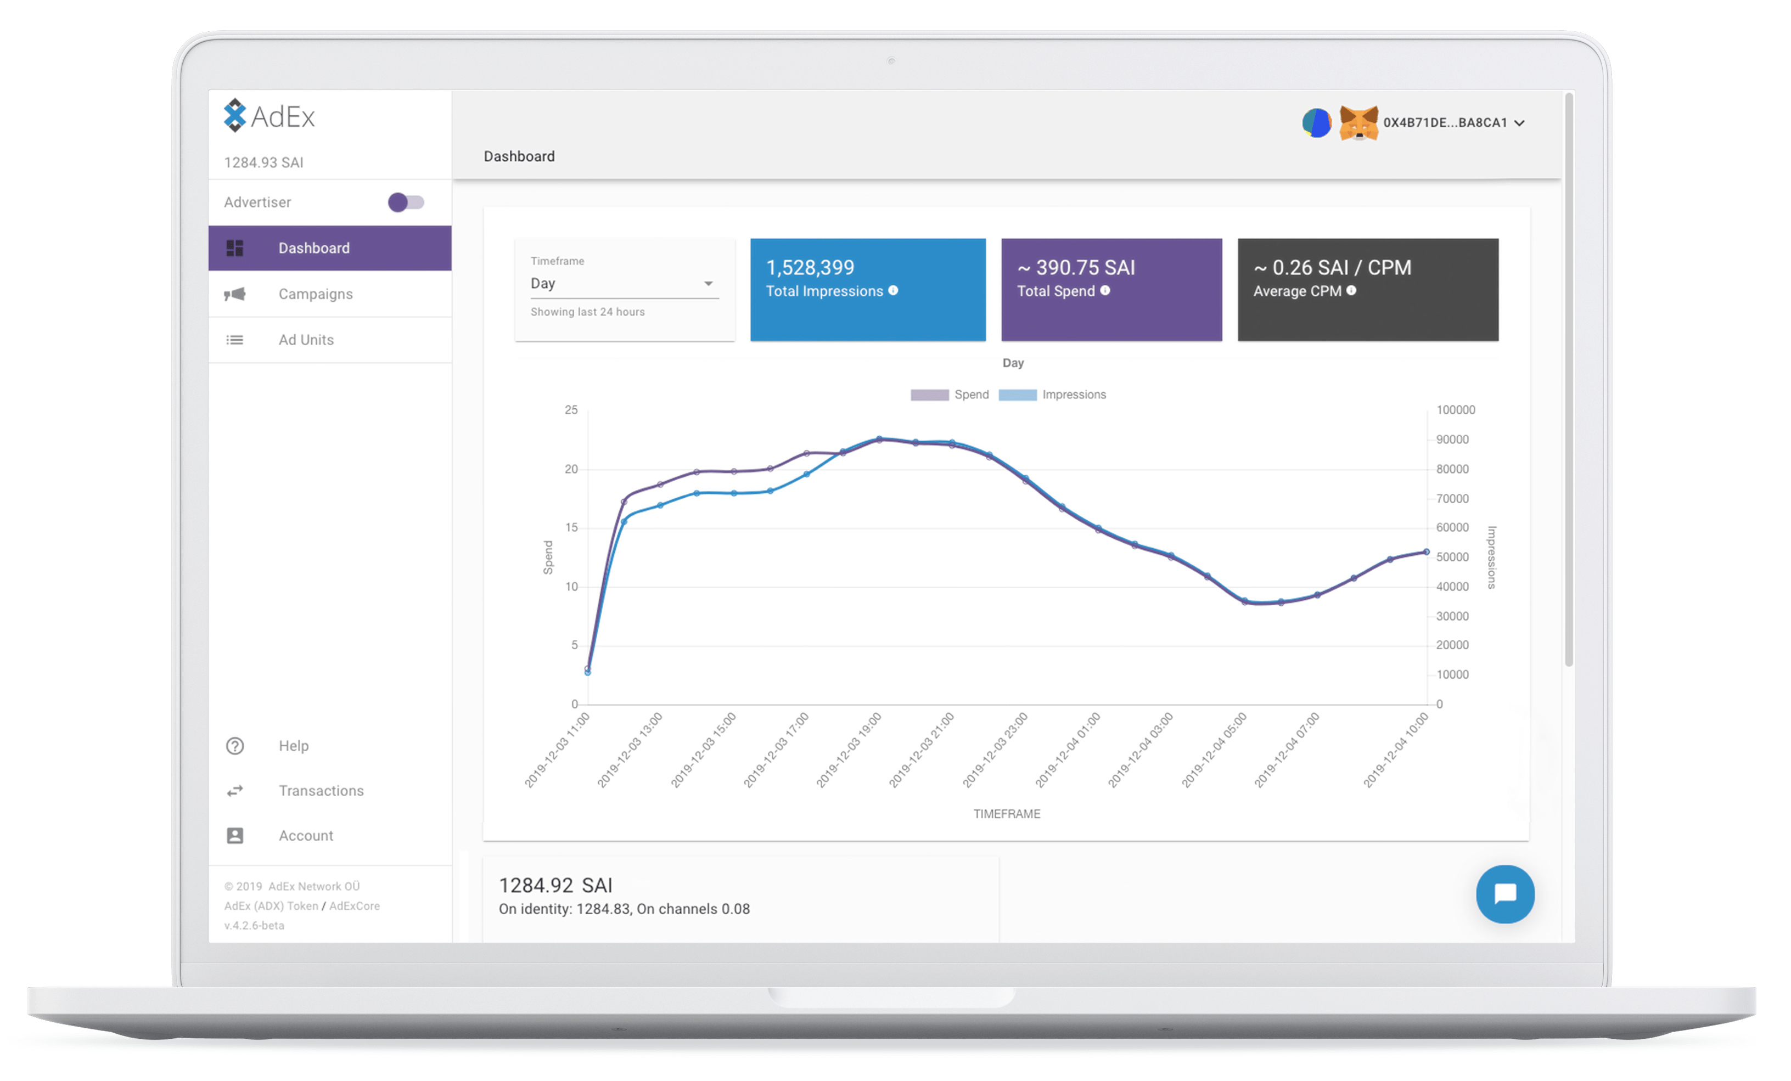Go to Transactions page
This screenshot has width=1791, height=1081.
[330, 791]
